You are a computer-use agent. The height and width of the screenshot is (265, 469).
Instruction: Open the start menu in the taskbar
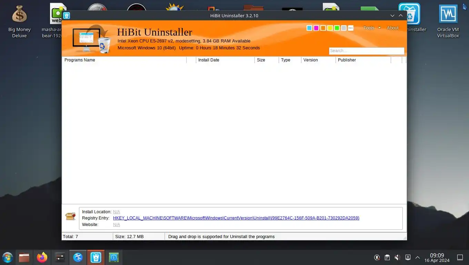(7, 257)
